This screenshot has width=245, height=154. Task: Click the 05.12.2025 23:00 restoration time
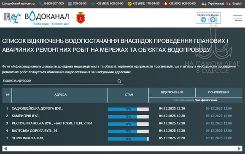218,138
